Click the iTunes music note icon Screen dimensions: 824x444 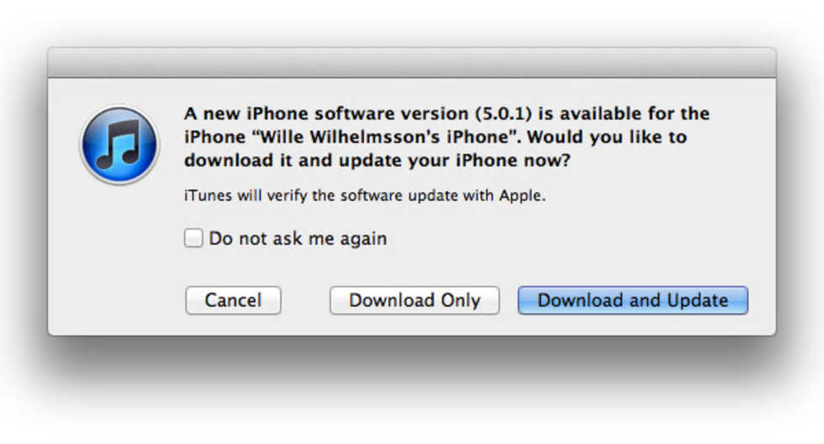[119, 145]
